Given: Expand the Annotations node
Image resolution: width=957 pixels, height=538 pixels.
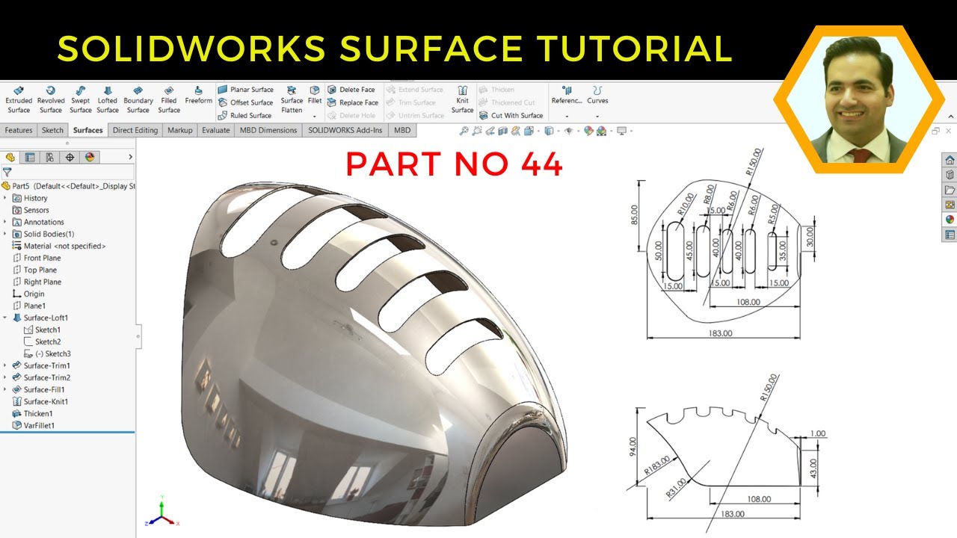Looking at the screenshot, I should (x=6, y=222).
